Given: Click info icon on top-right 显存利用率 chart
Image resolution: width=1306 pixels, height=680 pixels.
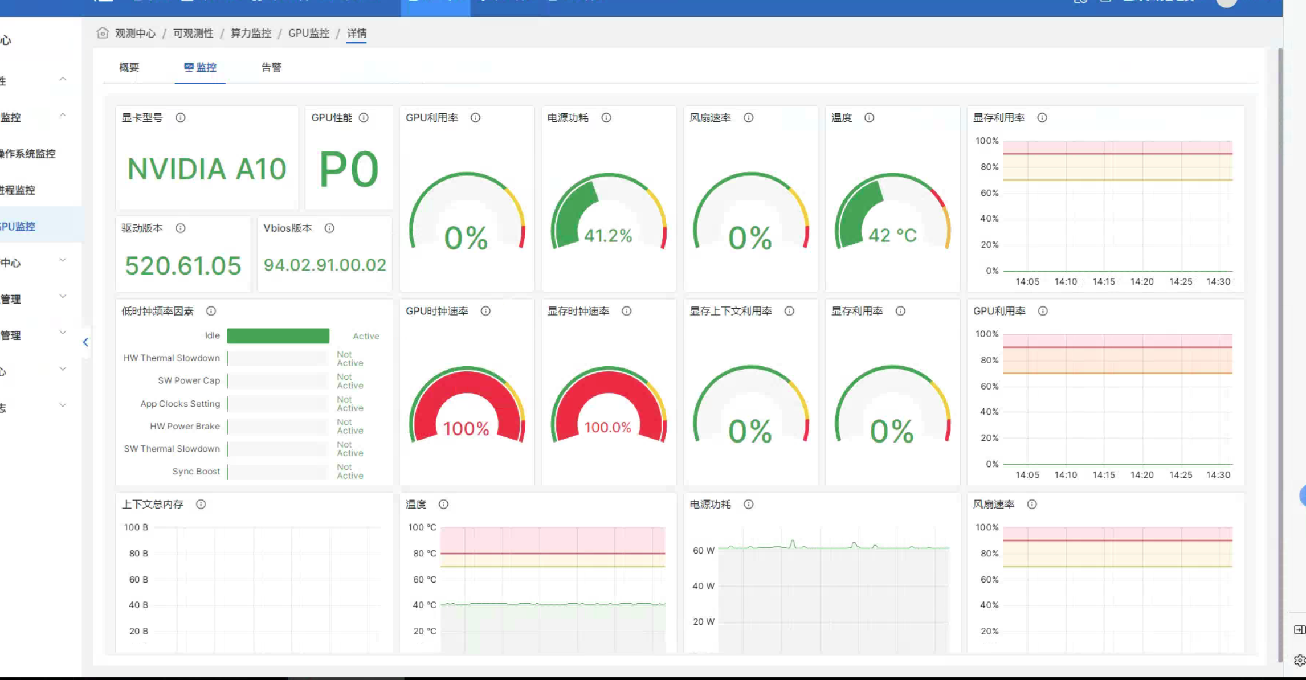Looking at the screenshot, I should (1042, 118).
